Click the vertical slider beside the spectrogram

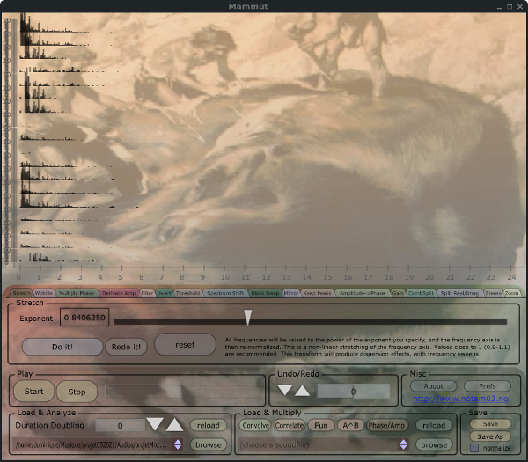point(14,141)
